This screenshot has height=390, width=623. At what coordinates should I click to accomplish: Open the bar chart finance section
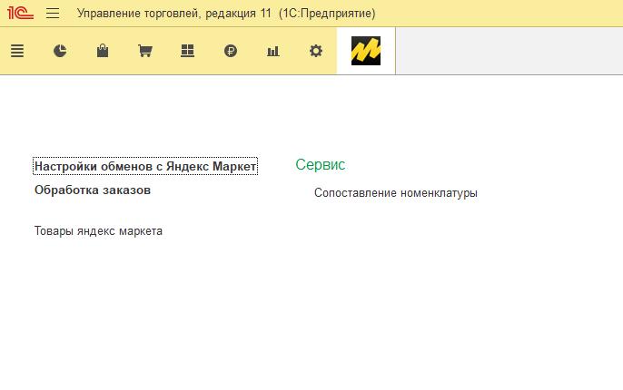point(272,51)
